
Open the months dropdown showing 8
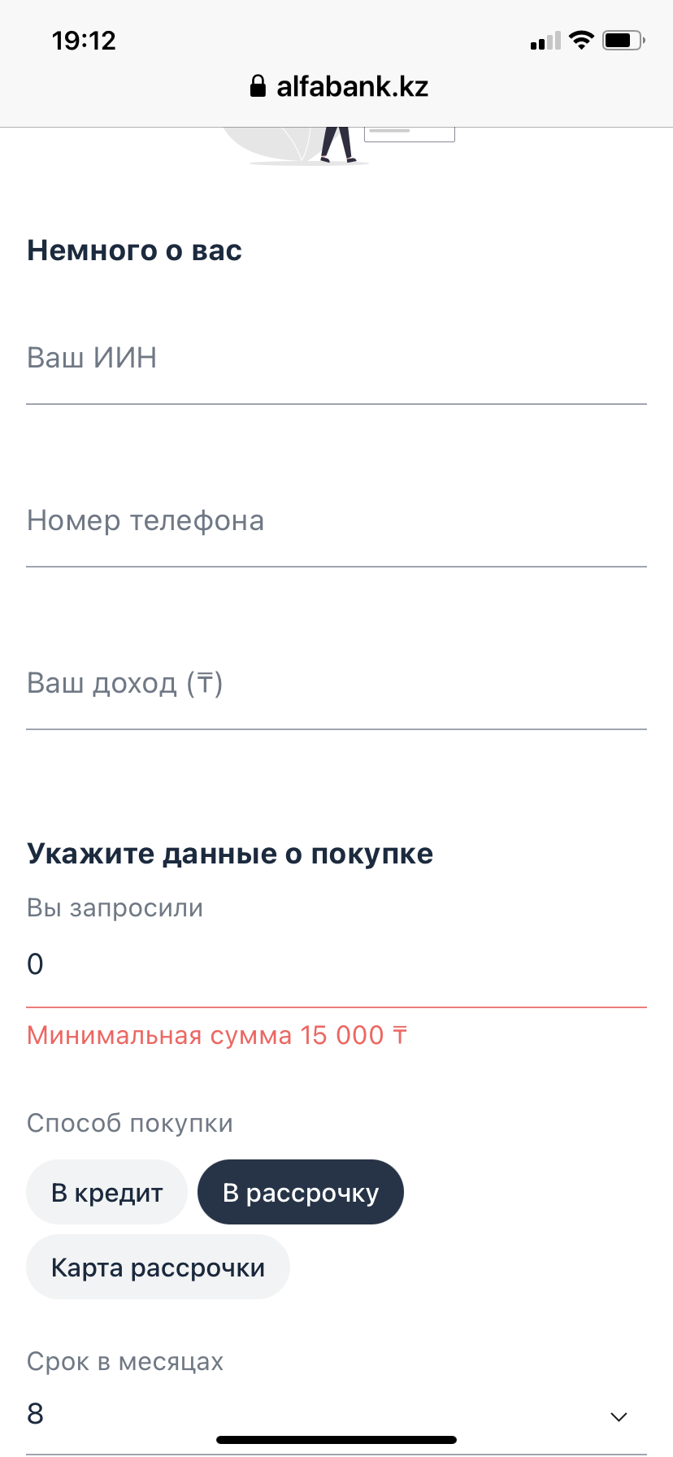pyautogui.click(x=325, y=1415)
